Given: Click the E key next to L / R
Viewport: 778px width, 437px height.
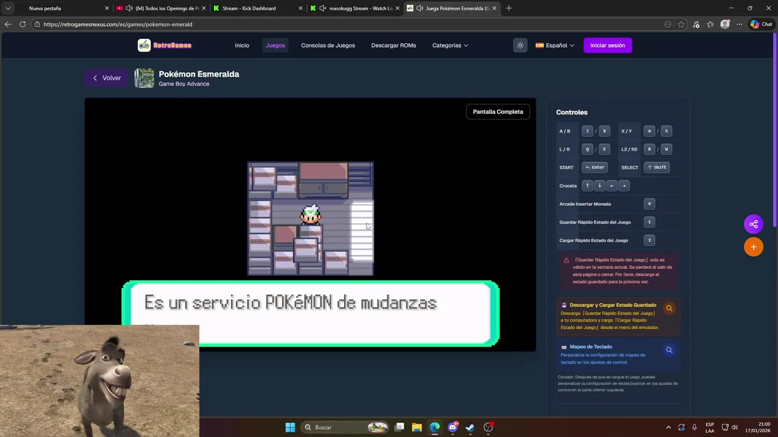Looking at the screenshot, I should (x=604, y=149).
